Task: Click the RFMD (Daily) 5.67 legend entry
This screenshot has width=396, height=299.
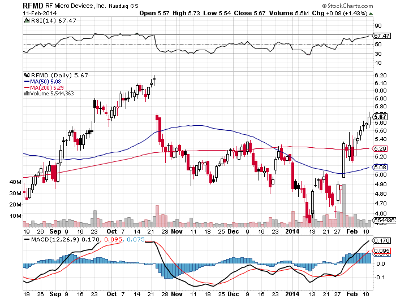Action: click(x=59, y=75)
